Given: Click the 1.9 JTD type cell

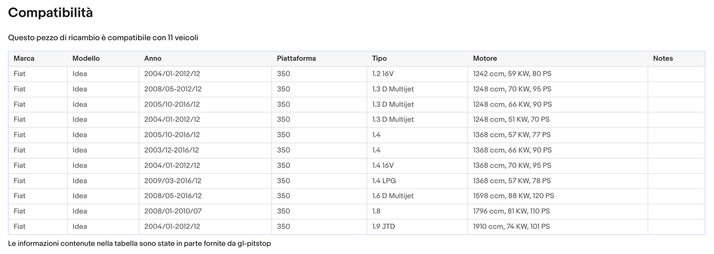Looking at the screenshot, I should (383, 227).
